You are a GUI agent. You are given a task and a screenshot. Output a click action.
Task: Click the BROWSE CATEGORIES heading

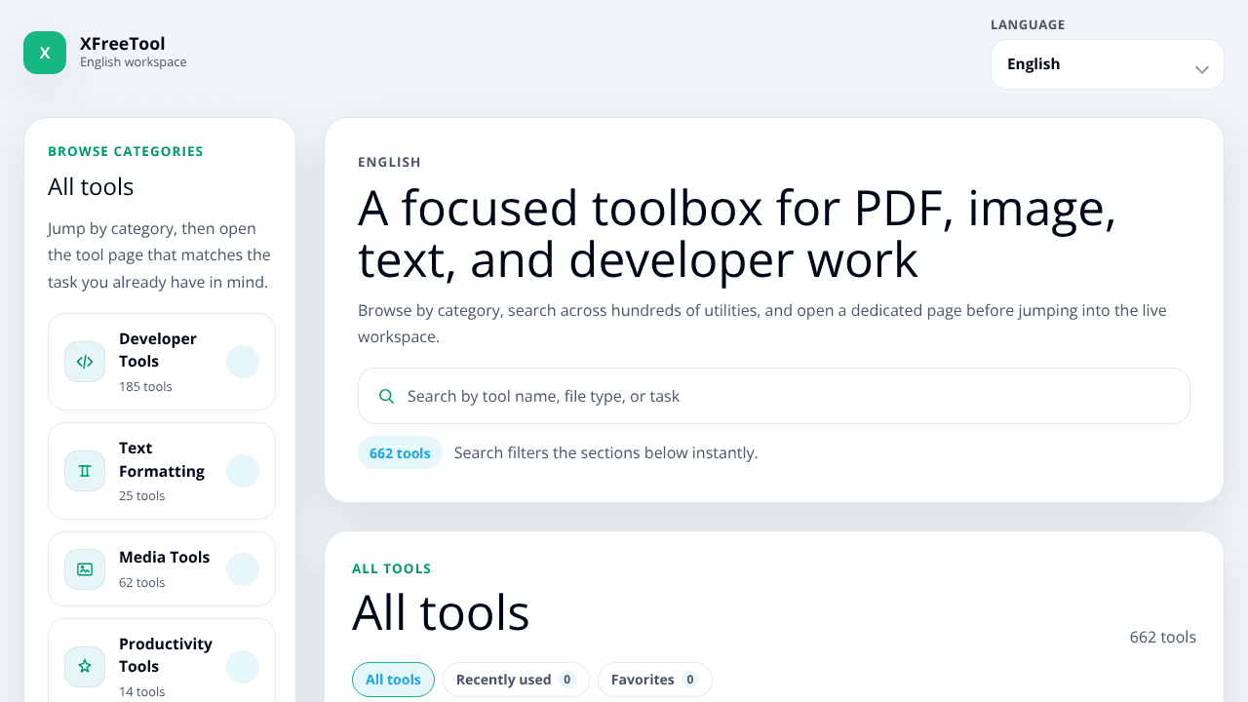click(x=126, y=151)
